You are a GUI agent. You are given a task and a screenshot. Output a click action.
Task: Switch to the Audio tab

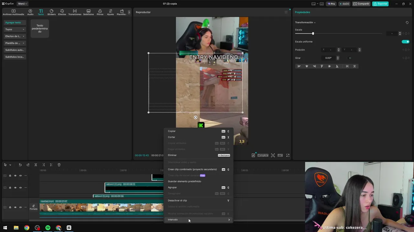[30, 12]
